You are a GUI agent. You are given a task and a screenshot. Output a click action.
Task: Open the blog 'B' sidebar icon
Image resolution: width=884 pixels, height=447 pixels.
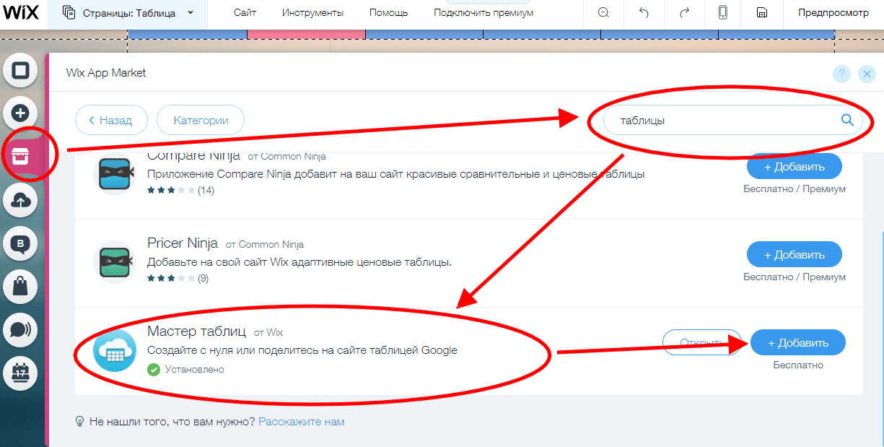(21, 244)
